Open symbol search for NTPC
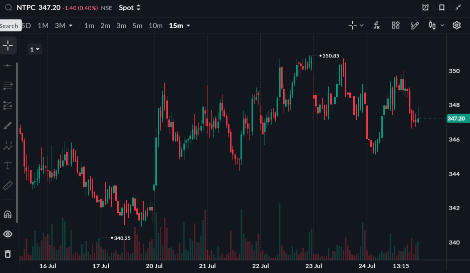Viewport: 470px width, 273px height. click(x=9, y=7)
